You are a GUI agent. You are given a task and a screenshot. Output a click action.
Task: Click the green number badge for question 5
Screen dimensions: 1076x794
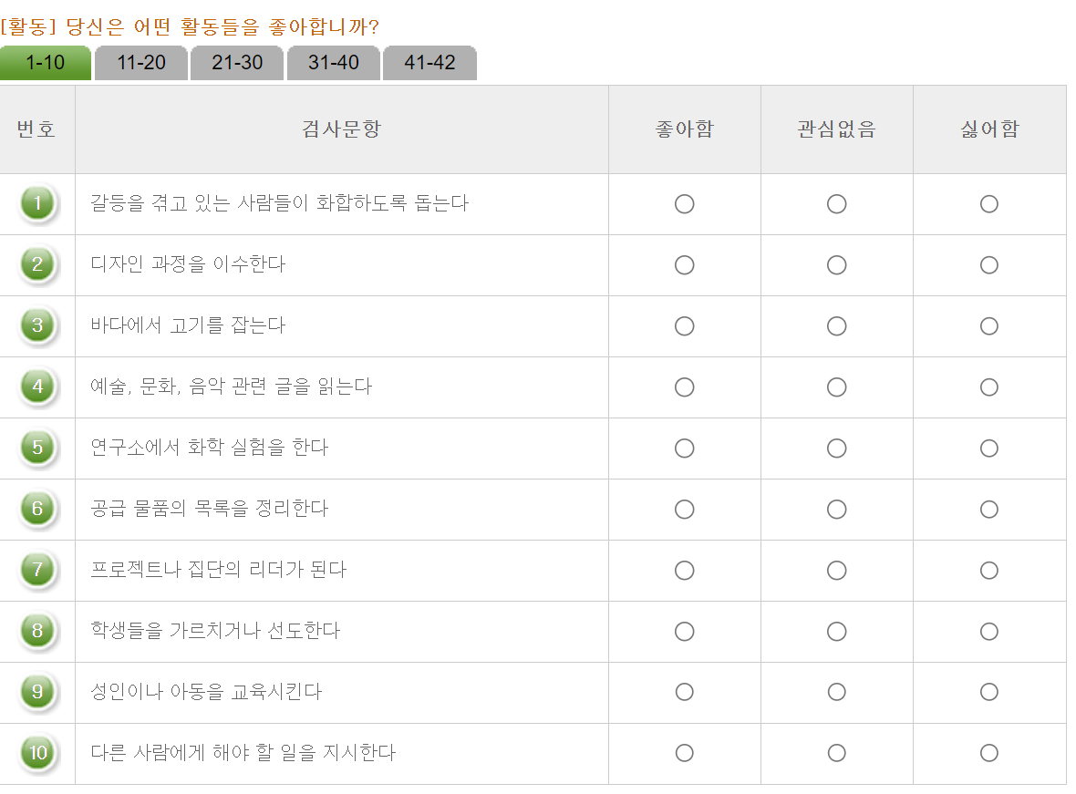click(37, 449)
